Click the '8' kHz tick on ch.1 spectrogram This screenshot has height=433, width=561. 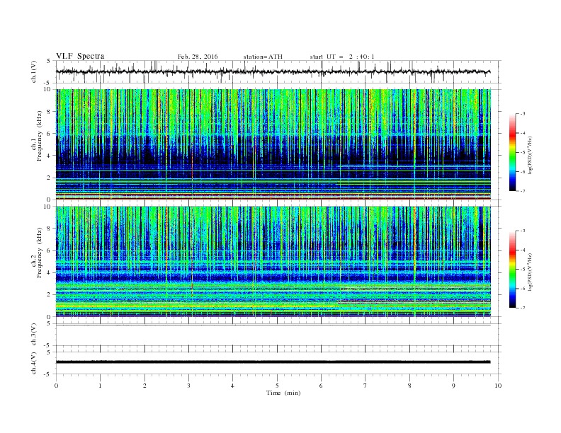[49, 112]
